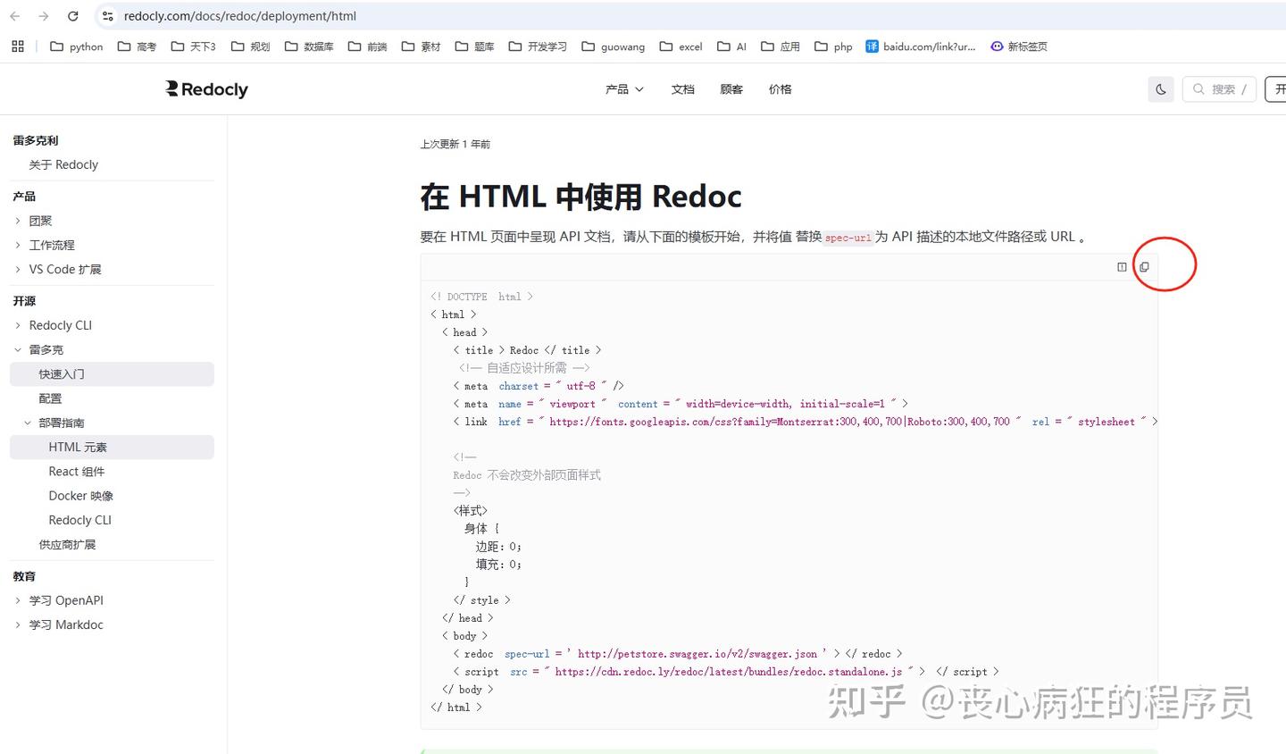Open the 天下3 bookmark folder
The width and height of the screenshot is (1286, 754).
point(194,46)
